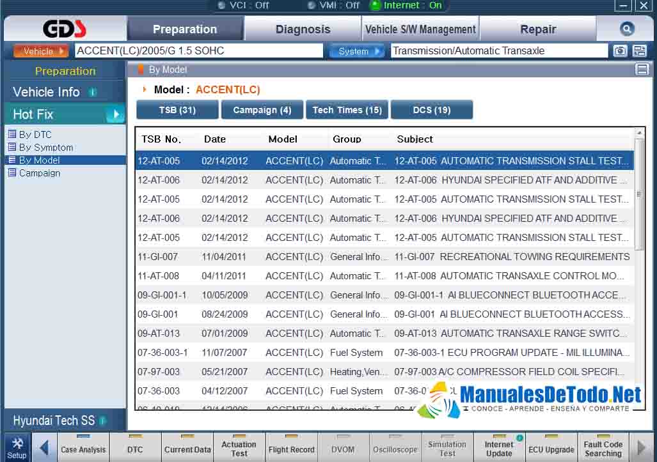
Task: Click the right arrow in bottom toolbar
Action: click(641, 448)
